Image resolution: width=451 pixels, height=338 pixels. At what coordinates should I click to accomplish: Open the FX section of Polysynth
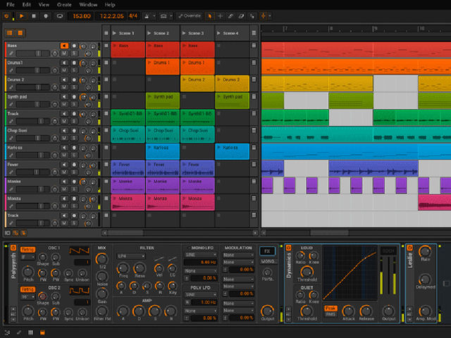coord(267,251)
